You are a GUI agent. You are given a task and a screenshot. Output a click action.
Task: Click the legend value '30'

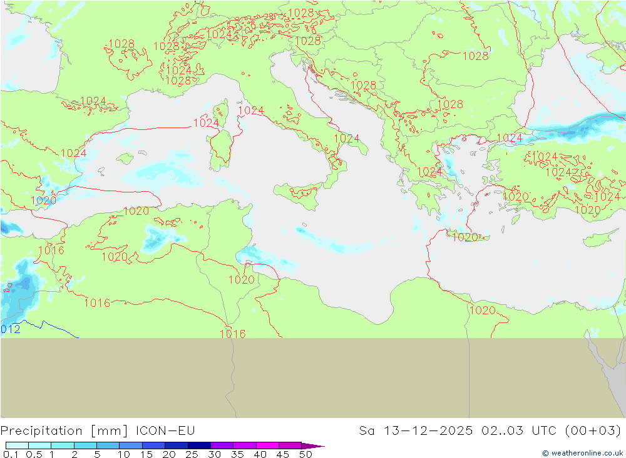coord(215,454)
